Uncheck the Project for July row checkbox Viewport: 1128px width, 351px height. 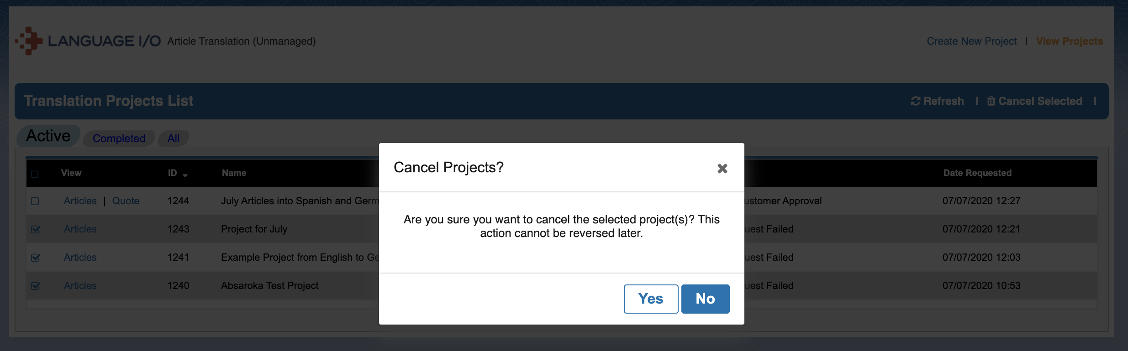point(35,229)
